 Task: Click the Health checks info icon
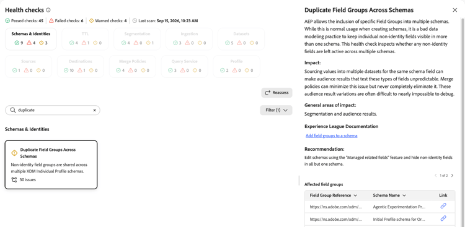click(x=48, y=11)
